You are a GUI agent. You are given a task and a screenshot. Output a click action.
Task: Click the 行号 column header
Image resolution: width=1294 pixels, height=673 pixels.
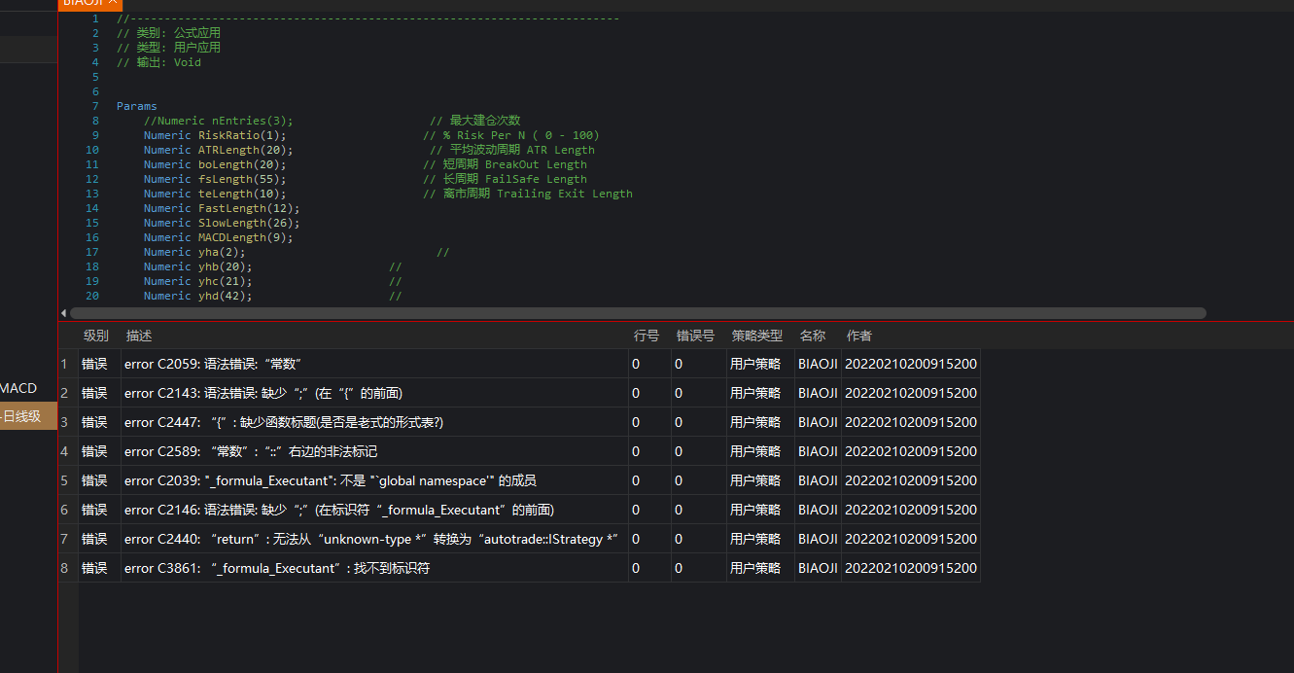(646, 336)
